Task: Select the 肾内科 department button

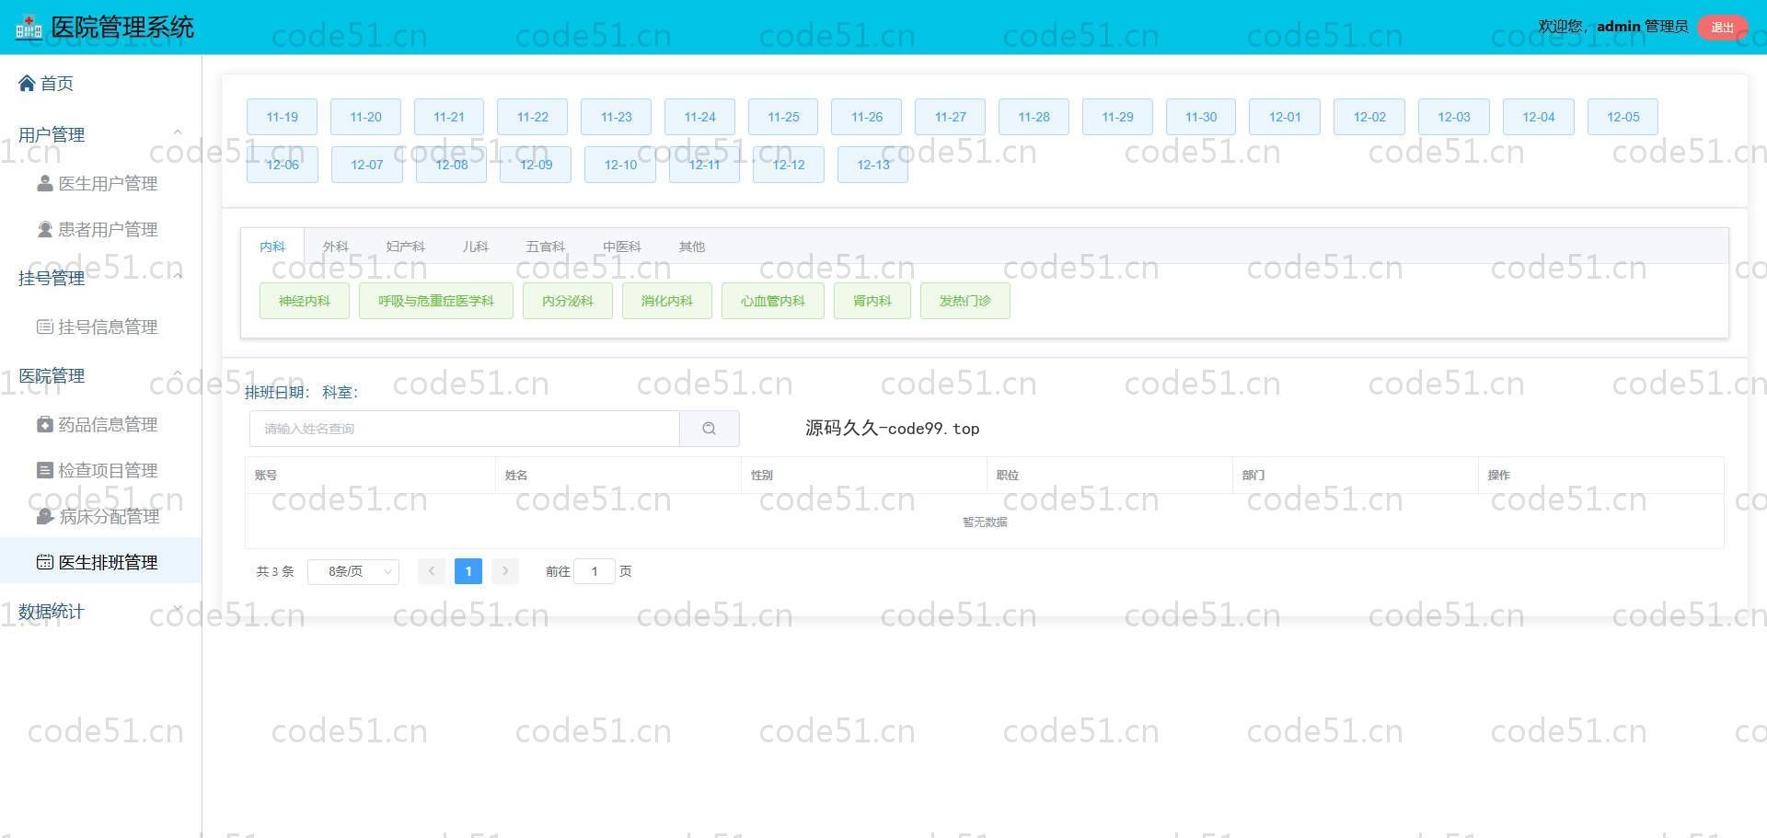Action: [872, 301]
